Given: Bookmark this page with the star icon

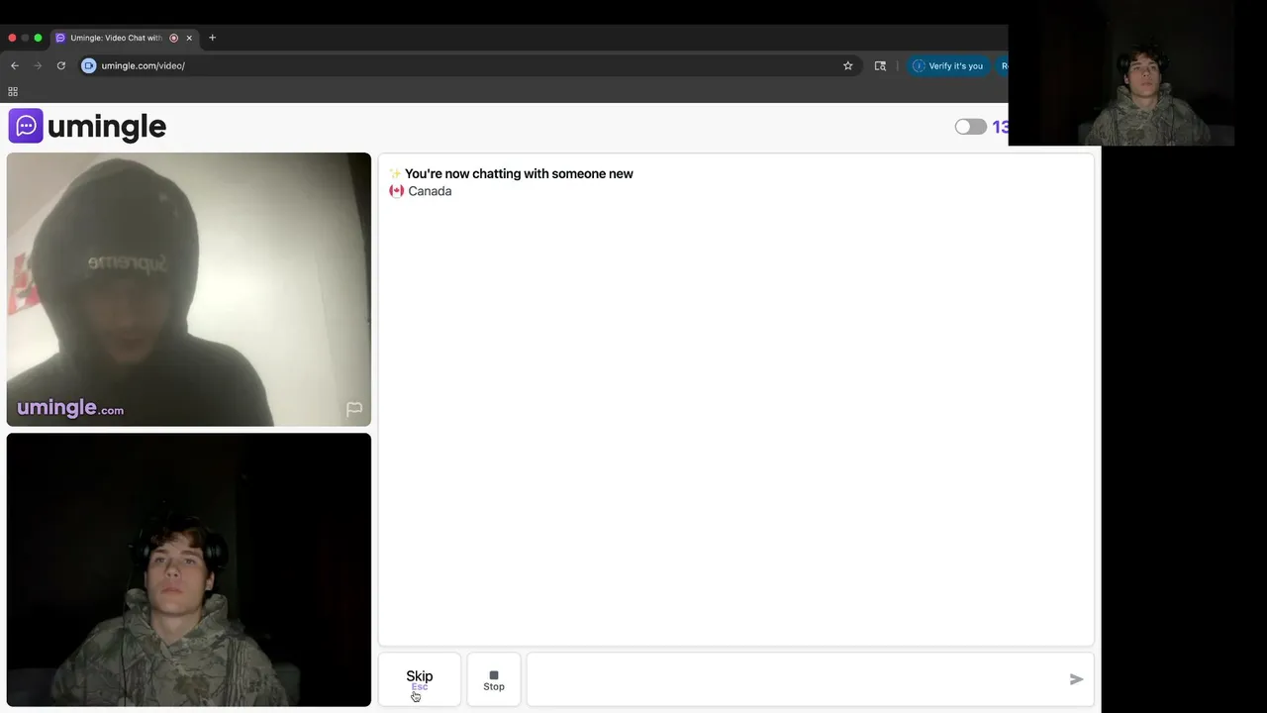Looking at the screenshot, I should 848,65.
